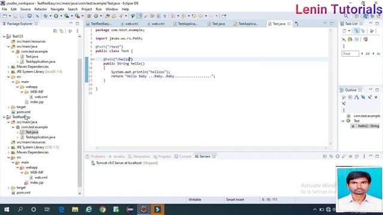Click the Run Last Tool external tools icon
Viewport: 383px width, 215px height.
[77, 16]
